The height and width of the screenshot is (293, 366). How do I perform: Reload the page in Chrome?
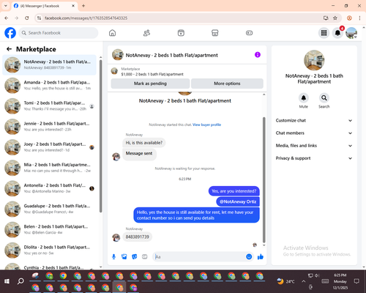(x=27, y=18)
